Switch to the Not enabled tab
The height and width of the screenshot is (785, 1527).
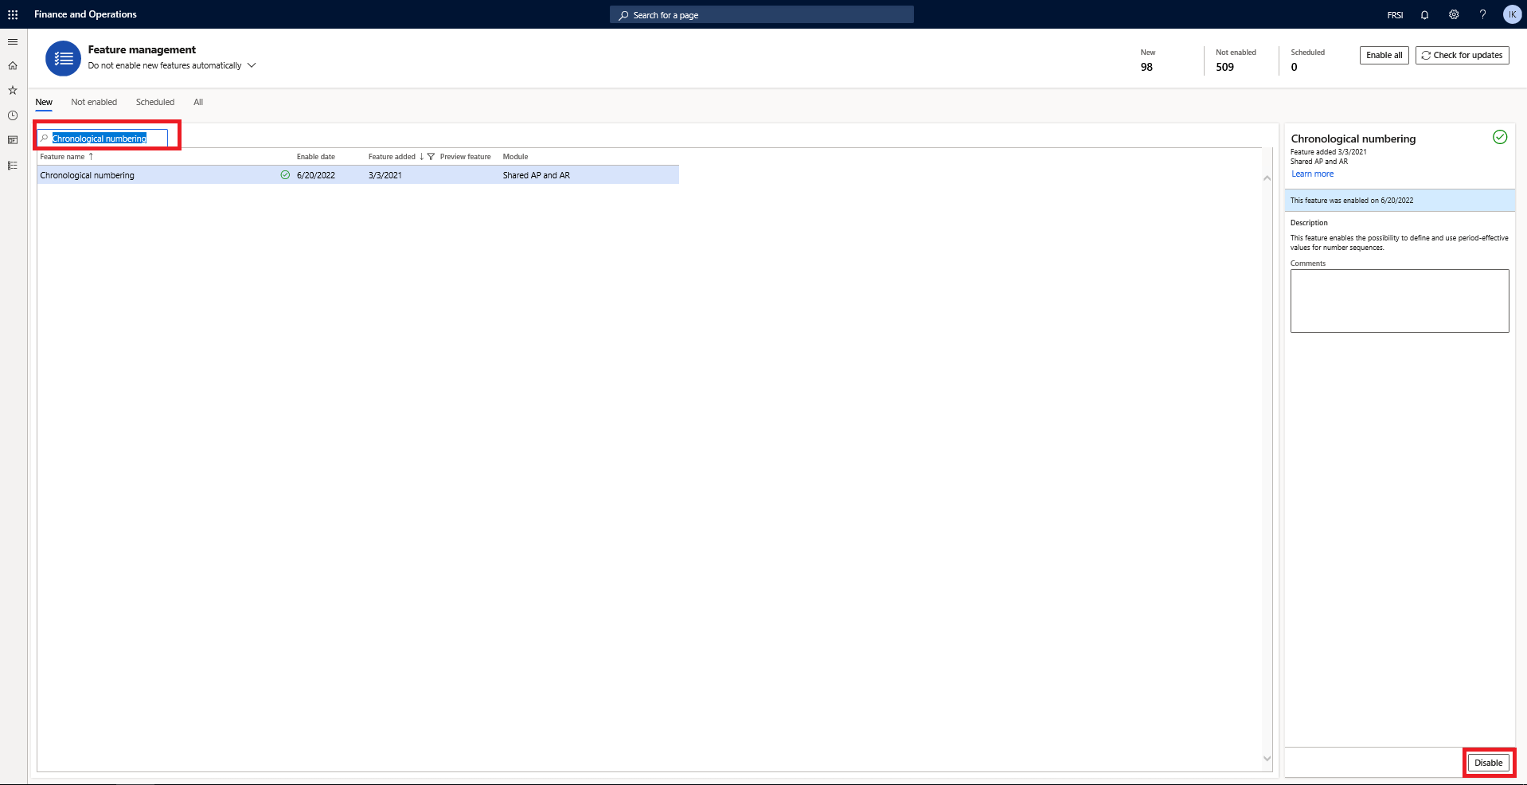pos(94,102)
